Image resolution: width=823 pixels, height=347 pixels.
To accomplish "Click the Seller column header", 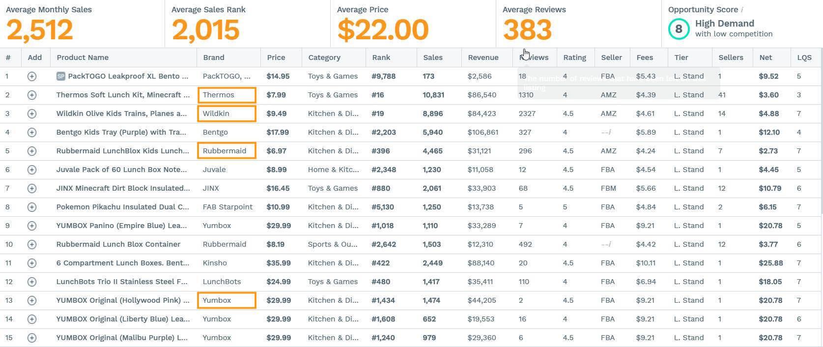I will pos(612,58).
